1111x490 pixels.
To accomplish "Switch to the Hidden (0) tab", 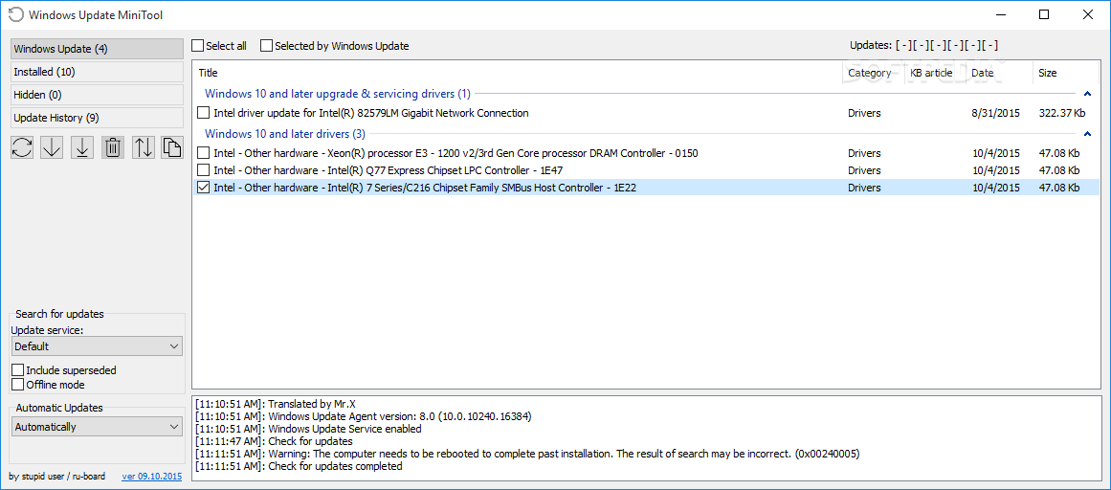I will (97, 95).
